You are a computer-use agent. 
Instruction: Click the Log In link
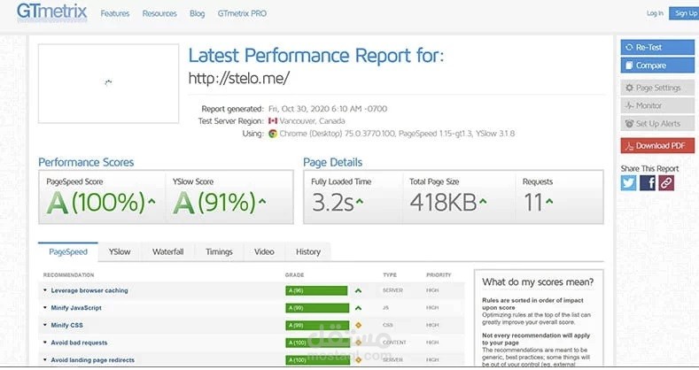pyautogui.click(x=655, y=13)
